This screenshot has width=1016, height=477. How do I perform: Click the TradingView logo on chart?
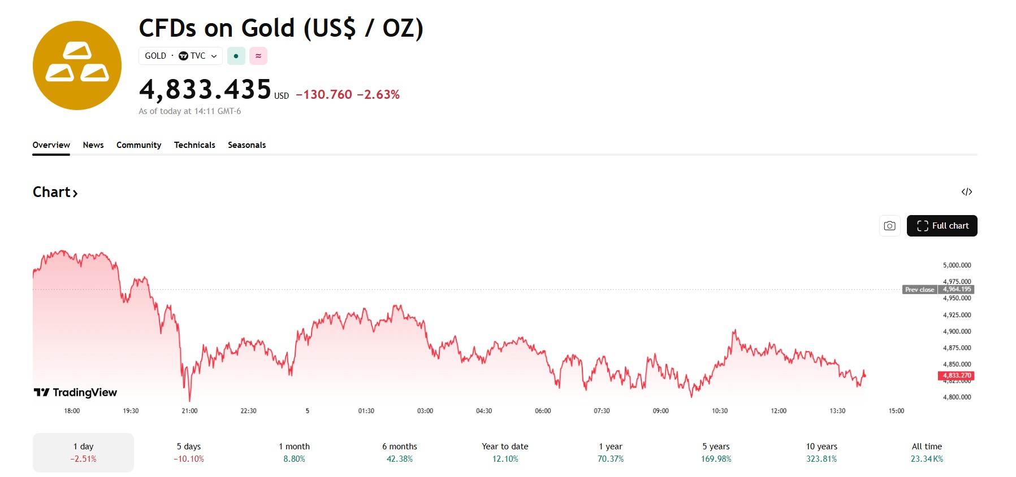tap(75, 392)
